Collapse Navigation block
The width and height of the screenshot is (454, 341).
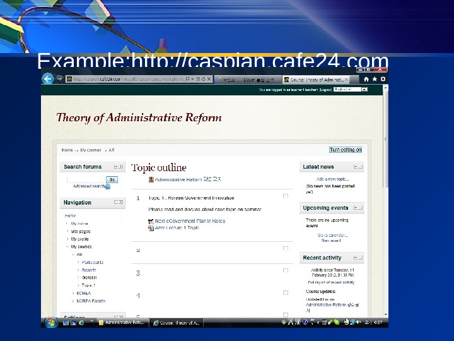click(x=116, y=202)
